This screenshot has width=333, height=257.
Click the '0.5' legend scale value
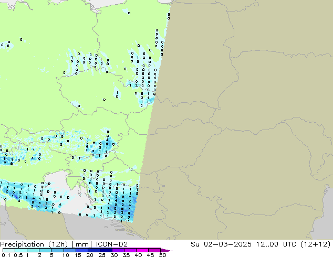[x=18, y=255]
